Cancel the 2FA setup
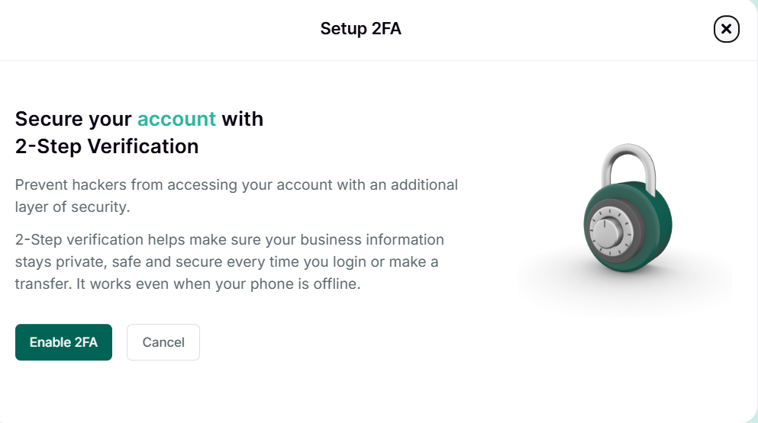 tap(163, 342)
